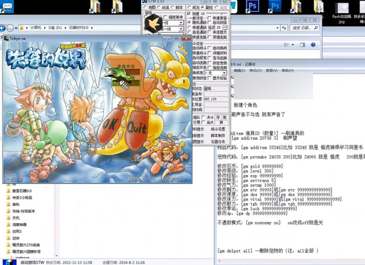
Task: Enable the 显示经验 checkbox
Action: tap(209, 78)
